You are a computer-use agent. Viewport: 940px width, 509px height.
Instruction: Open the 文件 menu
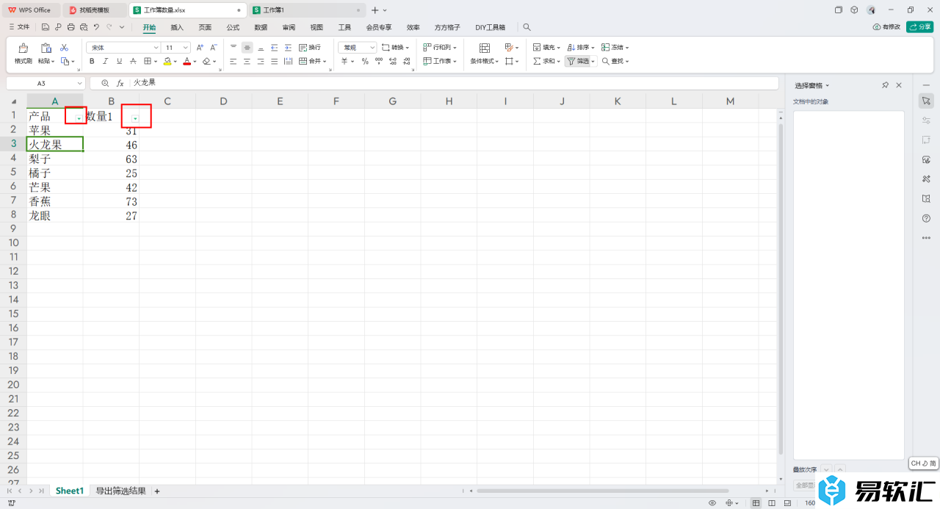coord(19,27)
